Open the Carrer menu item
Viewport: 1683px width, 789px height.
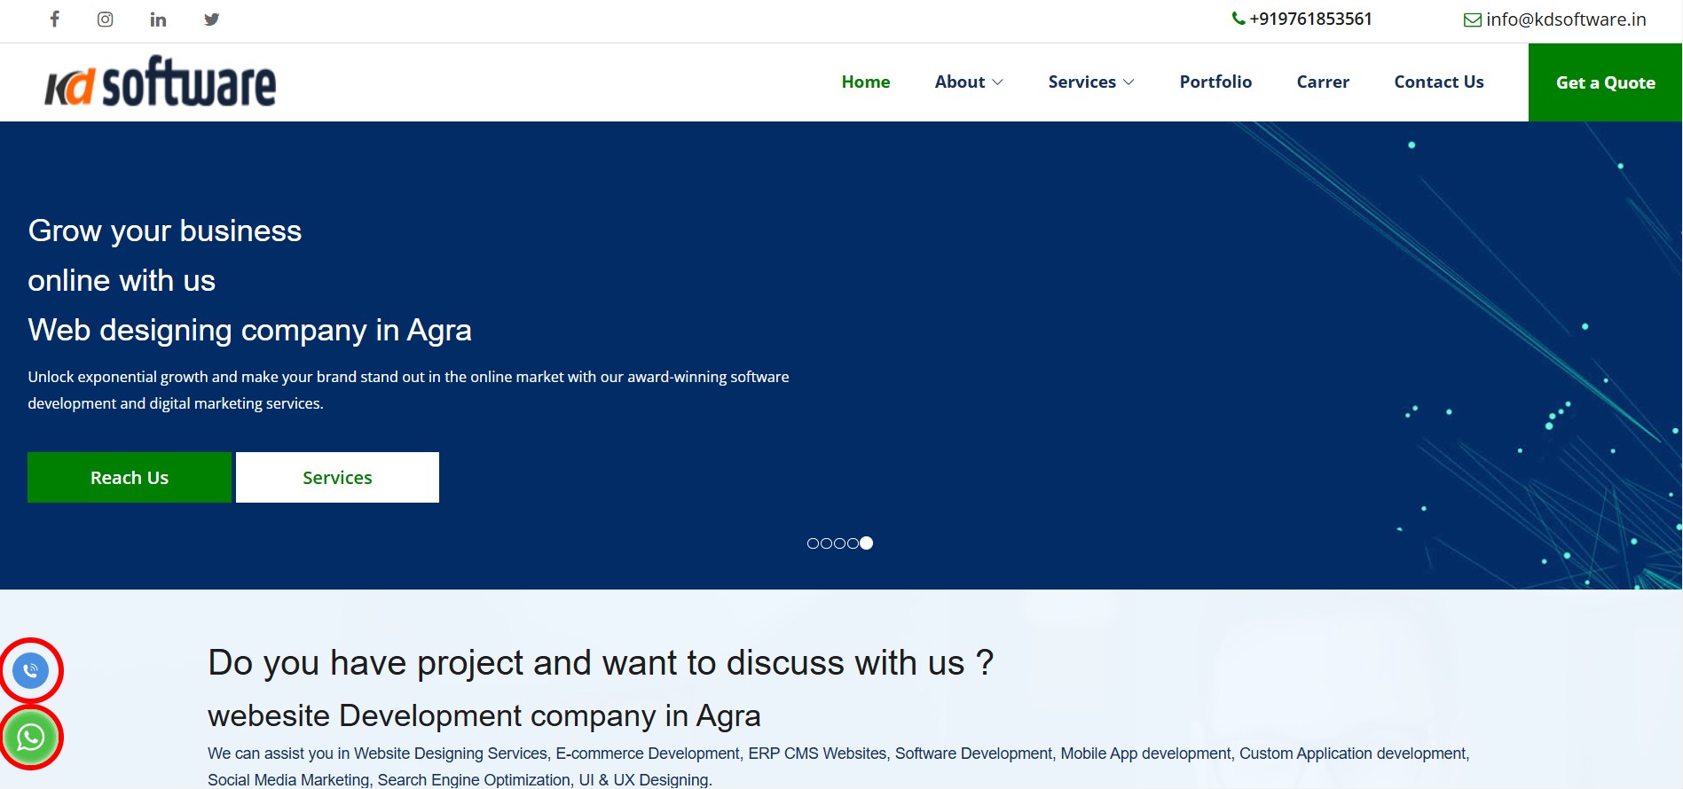coord(1323,82)
